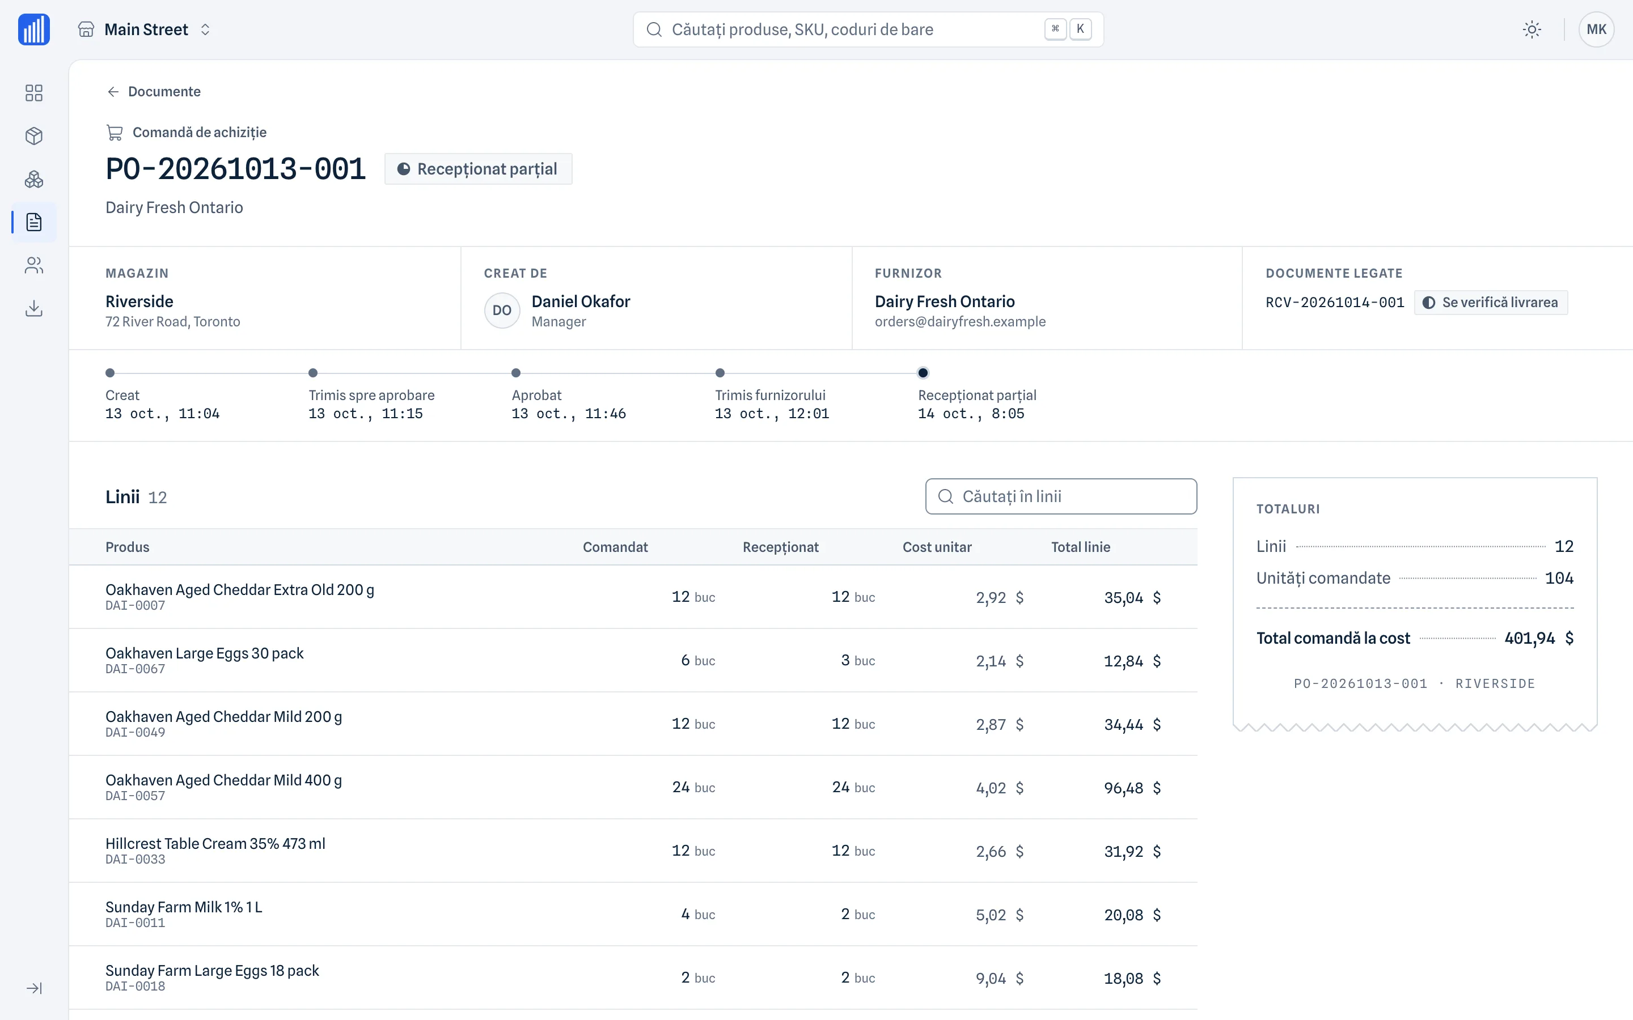1633x1020 pixels.
Task: Select the Recepționat parțial timeline marker
Action: (923, 373)
